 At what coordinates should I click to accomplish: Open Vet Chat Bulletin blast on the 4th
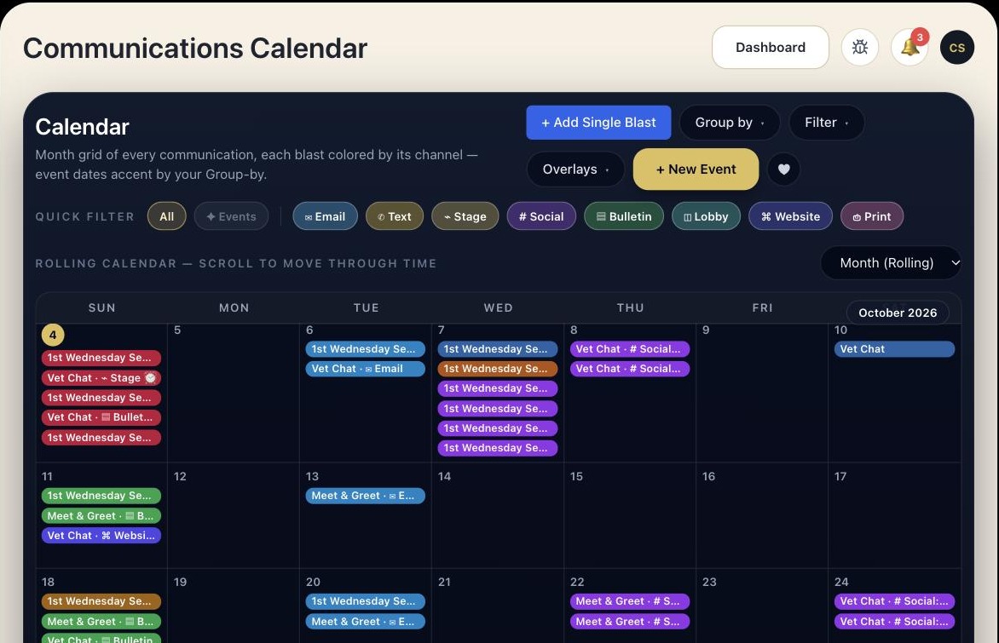pos(101,417)
